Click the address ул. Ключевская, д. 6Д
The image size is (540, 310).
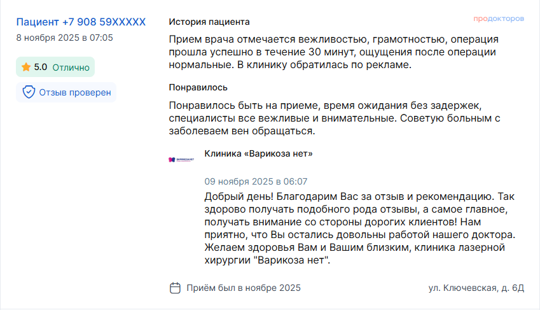(476, 288)
